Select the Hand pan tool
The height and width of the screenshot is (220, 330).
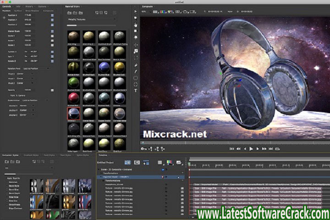click(136, 25)
